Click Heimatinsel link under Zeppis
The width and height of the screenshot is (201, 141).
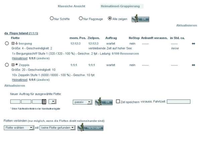pos(20,80)
